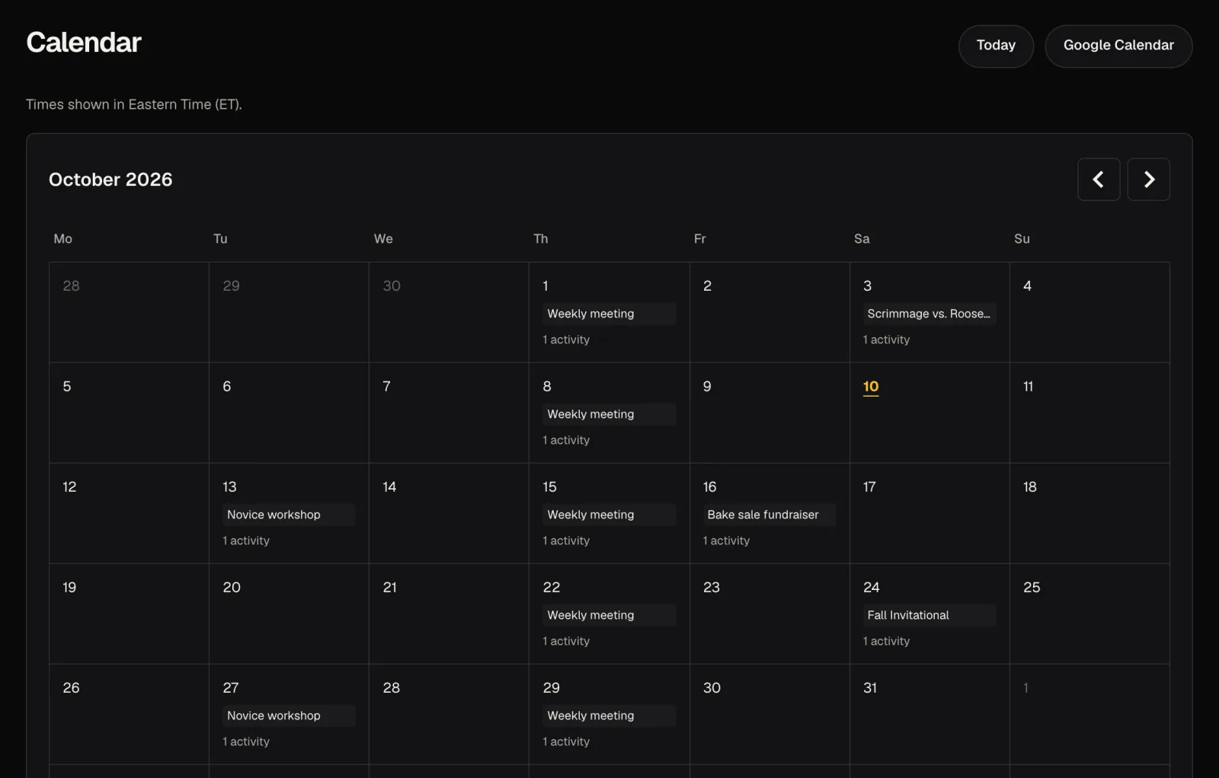Go to the next month with the right chevron
This screenshot has height=778, width=1219.
point(1149,180)
